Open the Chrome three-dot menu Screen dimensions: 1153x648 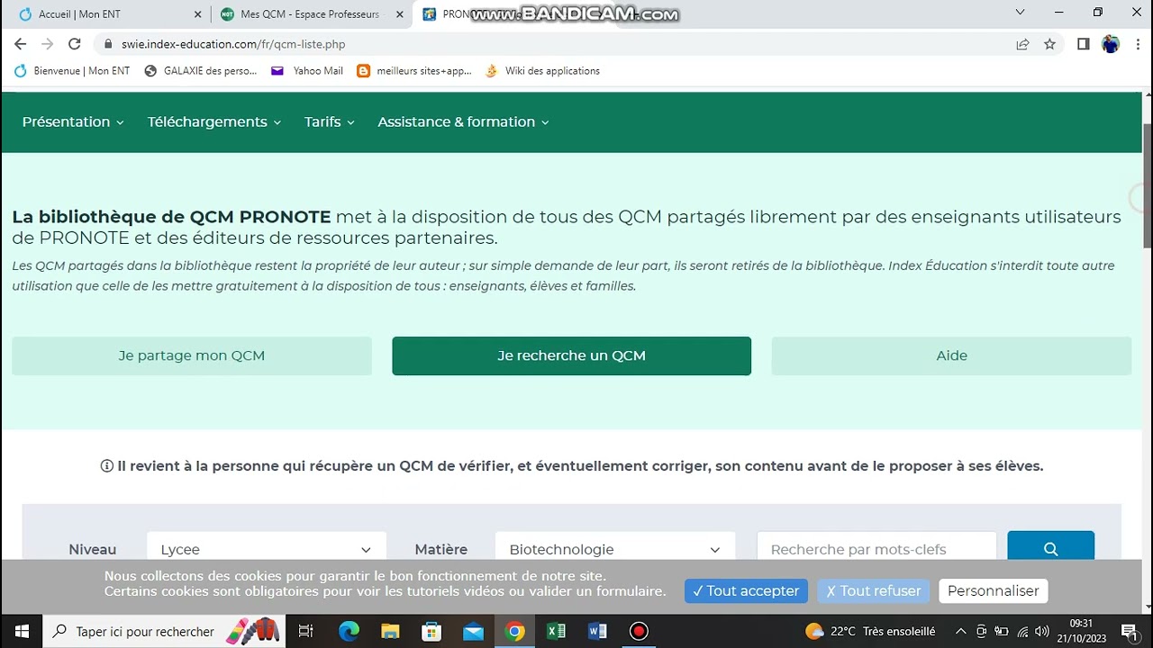click(1137, 44)
